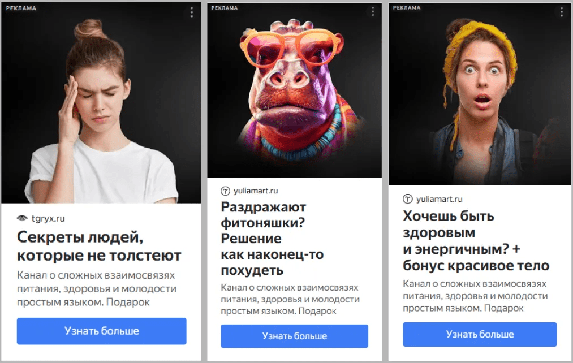Click 'Узнать больше' button in first ad
The width and height of the screenshot is (573, 363).
[x=102, y=331]
